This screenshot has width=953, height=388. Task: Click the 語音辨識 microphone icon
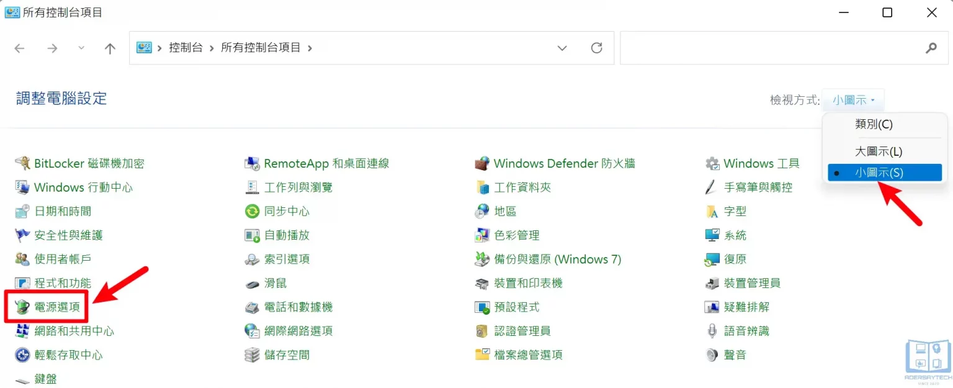click(x=712, y=331)
